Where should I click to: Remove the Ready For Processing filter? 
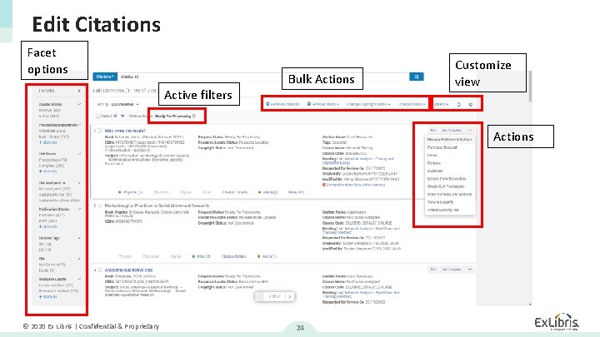click(194, 116)
